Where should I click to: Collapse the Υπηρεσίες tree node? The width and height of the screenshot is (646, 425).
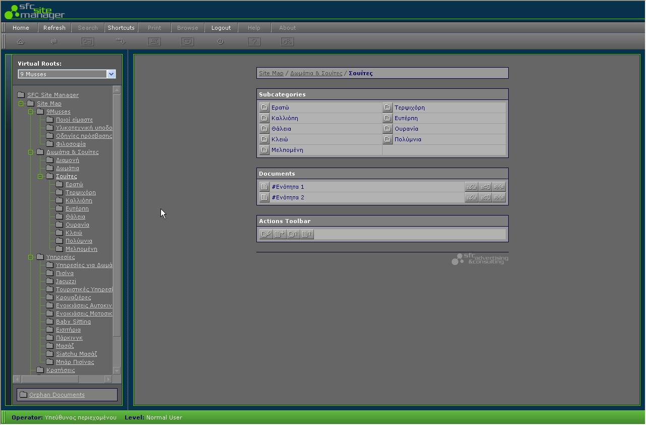pyautogui.click(x=30, y=257)
